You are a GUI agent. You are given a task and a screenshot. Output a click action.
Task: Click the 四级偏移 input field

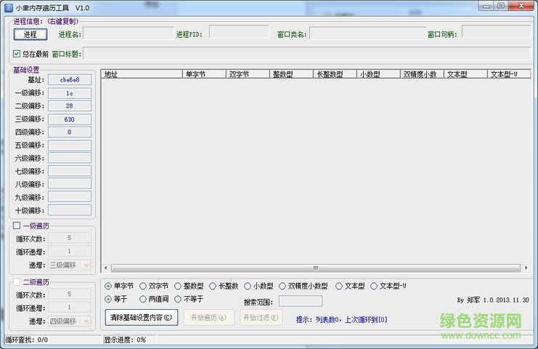pos(70,132)
